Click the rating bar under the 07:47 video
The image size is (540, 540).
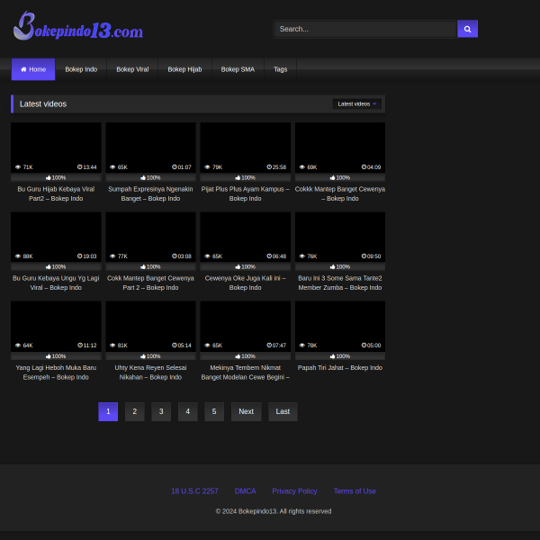[x=245, y=356]
